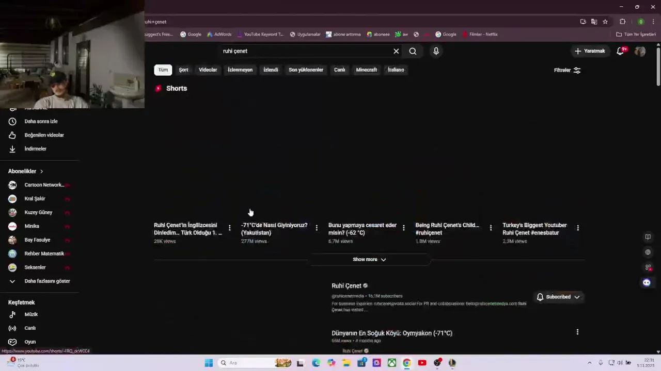Click the Shorts section logo icon
The image size is (661, 371).
159,88
